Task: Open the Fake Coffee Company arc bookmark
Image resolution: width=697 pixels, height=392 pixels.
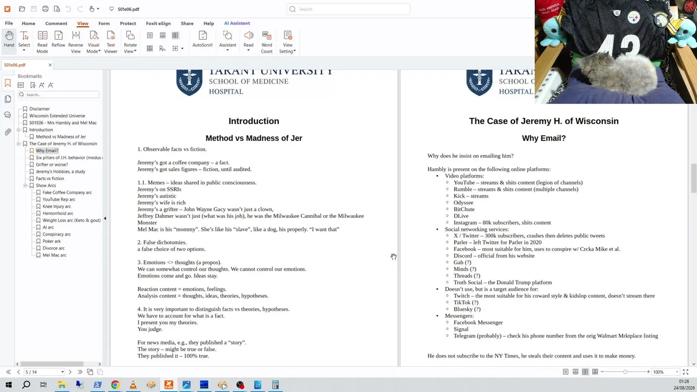Action: (67, 192)
